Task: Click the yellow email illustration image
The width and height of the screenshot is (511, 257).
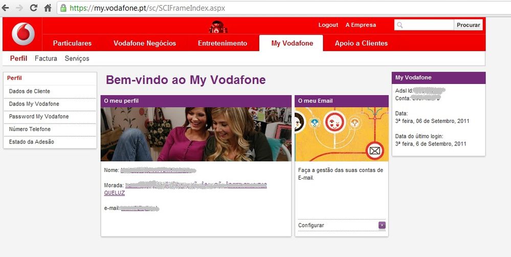Action: 342,134
